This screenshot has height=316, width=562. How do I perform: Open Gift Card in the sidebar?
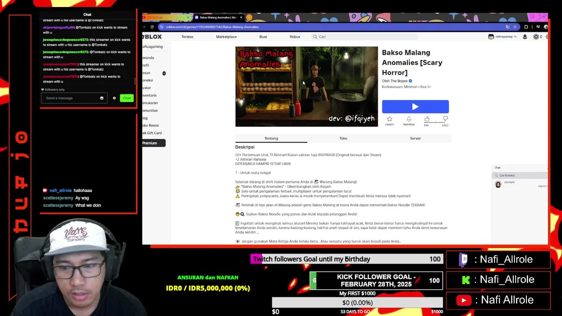click(152, 133)
